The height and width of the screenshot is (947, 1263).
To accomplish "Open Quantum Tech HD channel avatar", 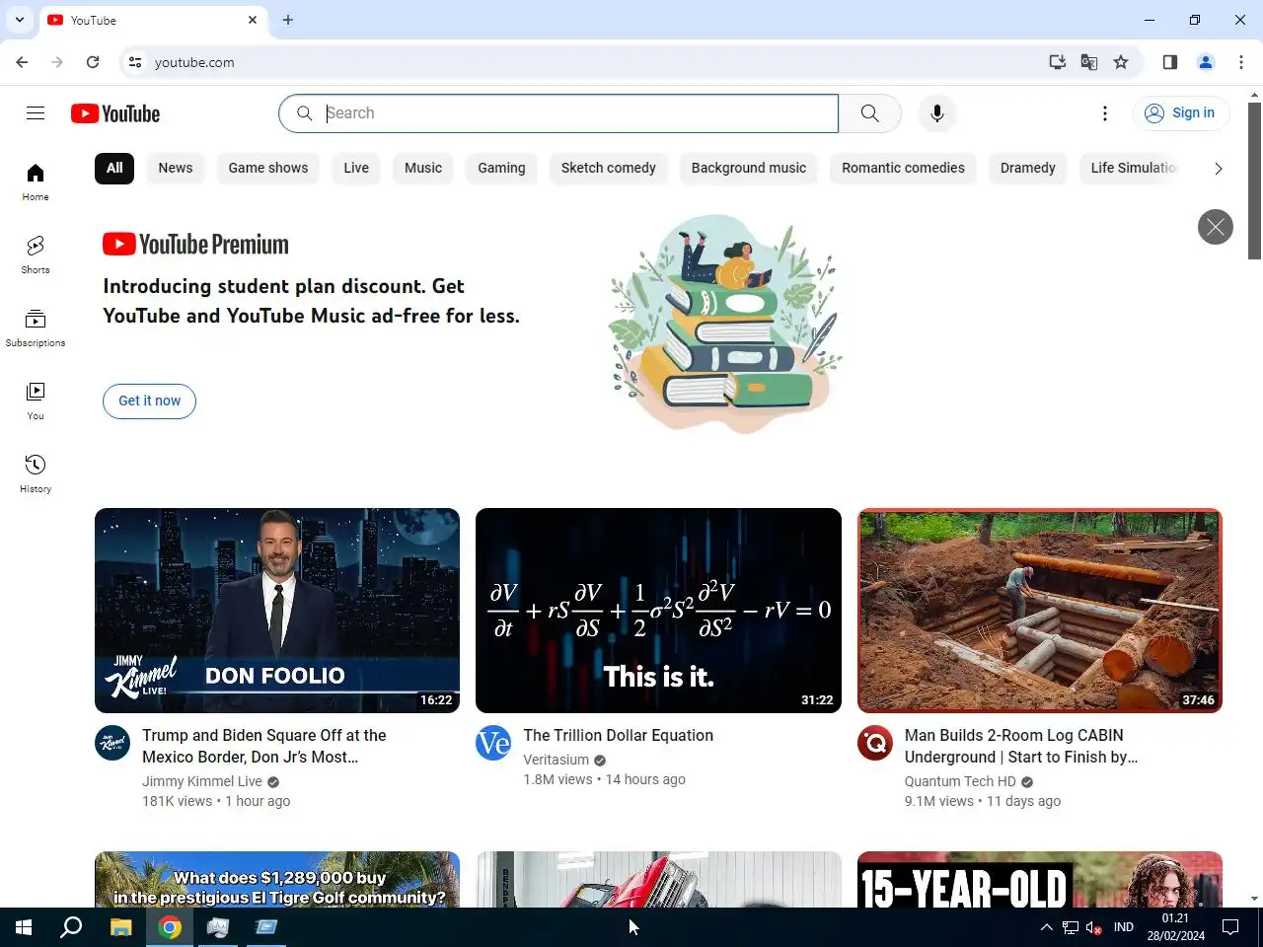I will pos(875,743).
